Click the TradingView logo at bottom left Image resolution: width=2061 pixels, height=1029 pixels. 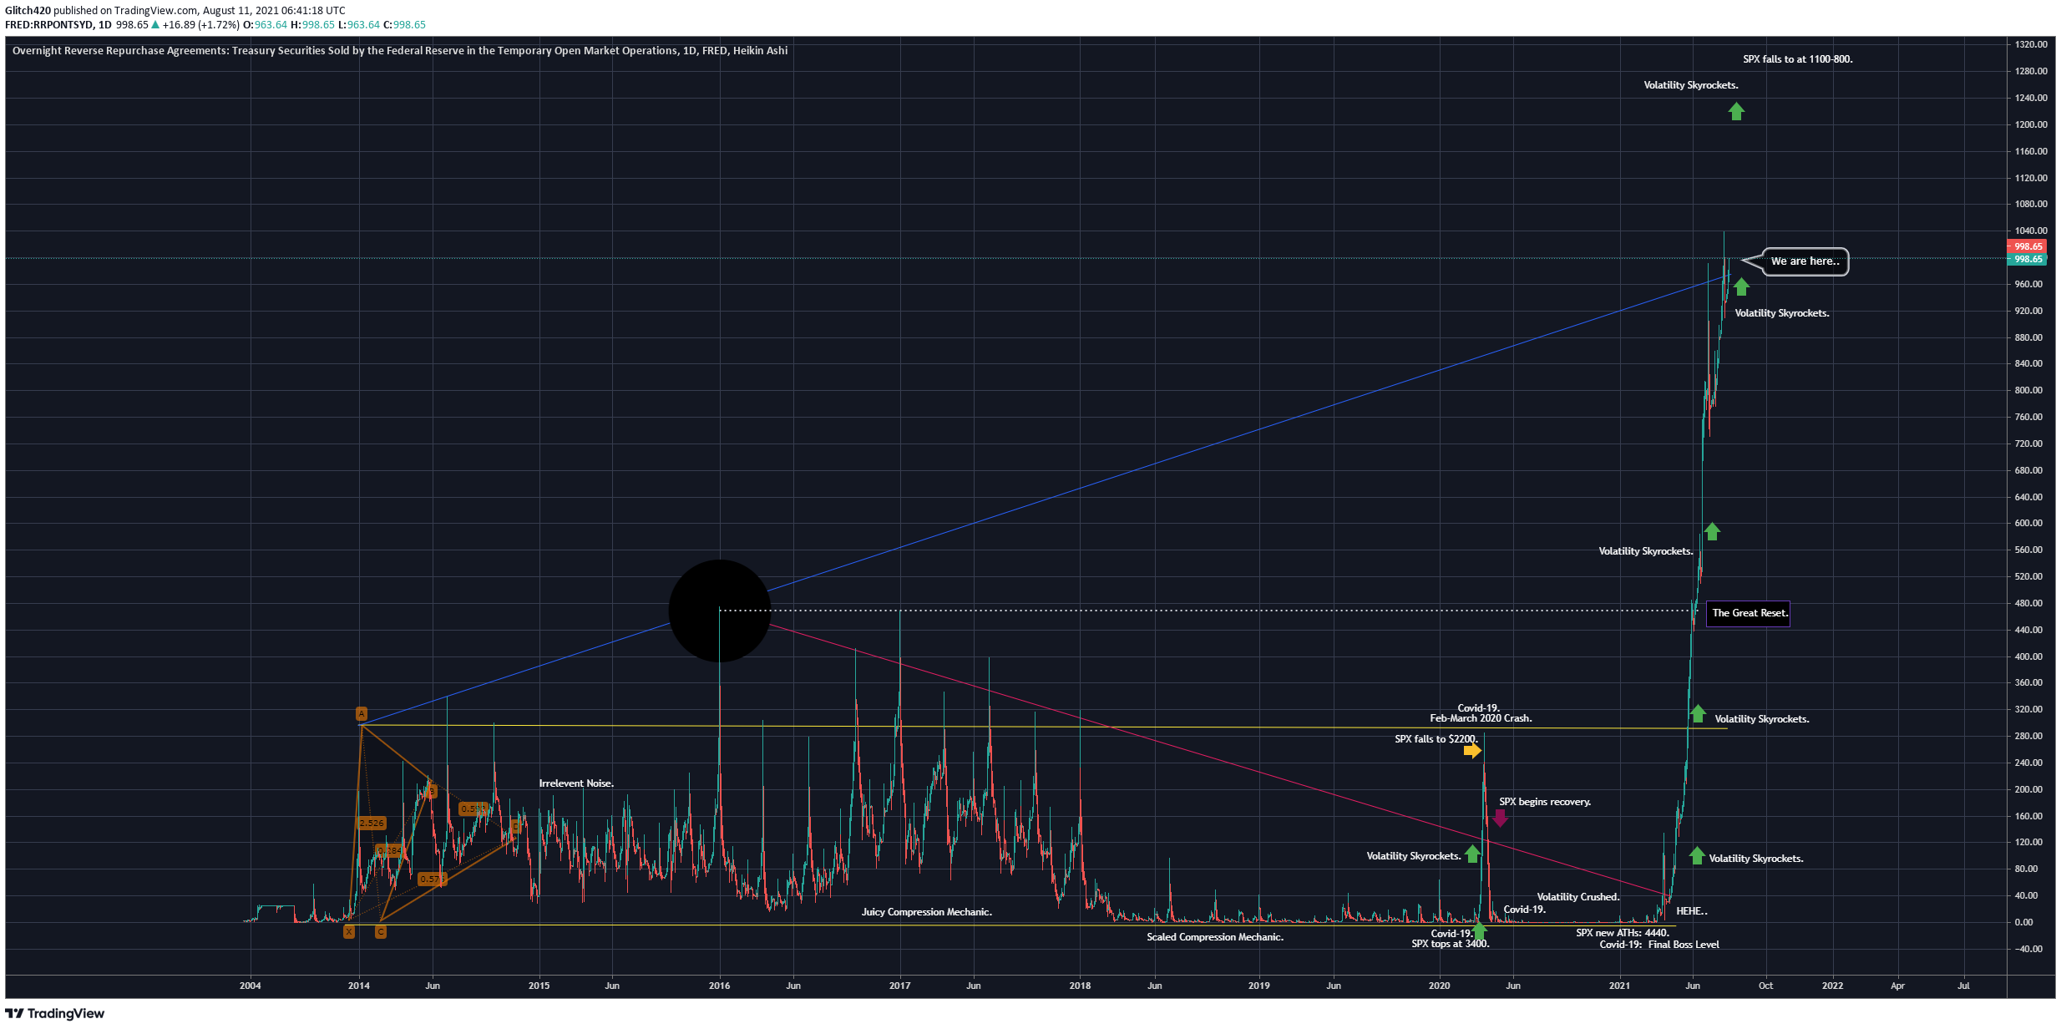(54, 1014)
